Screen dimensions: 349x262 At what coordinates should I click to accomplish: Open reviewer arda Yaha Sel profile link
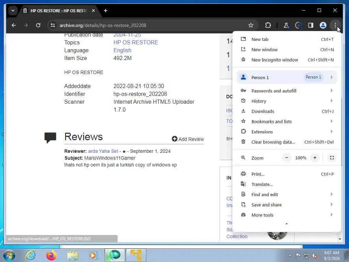point(103,151)
